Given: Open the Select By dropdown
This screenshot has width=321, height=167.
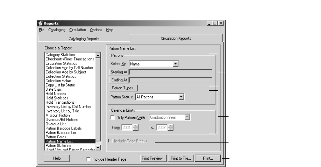Looking at the screenshot, I should [x=175, y=64].
